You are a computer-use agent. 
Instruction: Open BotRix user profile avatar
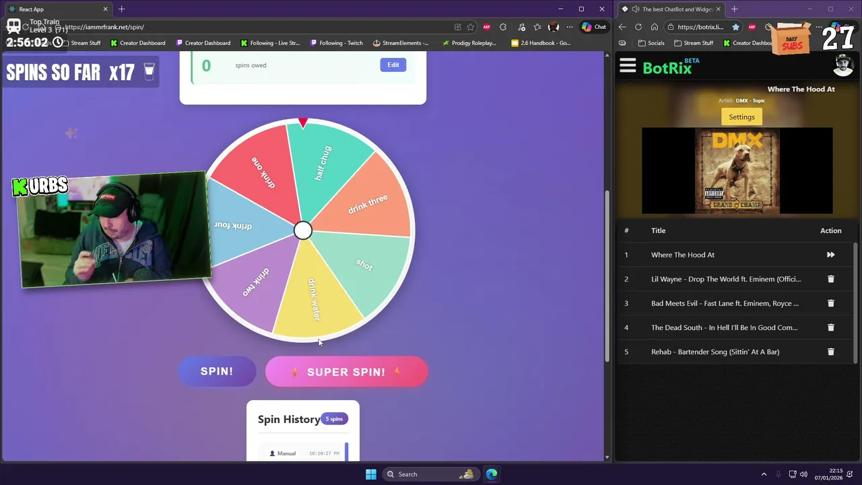[842, 66]
